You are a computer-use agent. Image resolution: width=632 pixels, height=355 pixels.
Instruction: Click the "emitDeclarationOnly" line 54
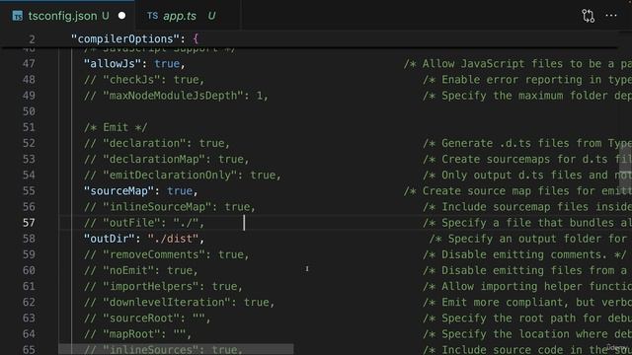(x=182, y=176)
